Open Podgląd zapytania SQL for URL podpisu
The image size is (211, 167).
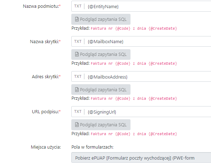click(101, 125)
